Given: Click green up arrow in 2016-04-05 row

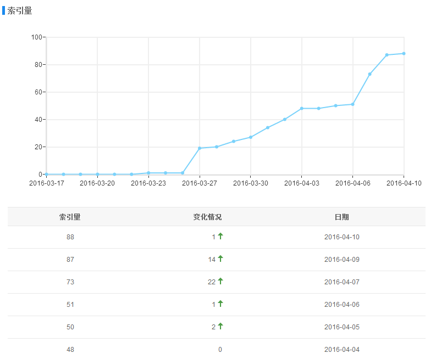Looking at the screenshot, I should 220,326.
